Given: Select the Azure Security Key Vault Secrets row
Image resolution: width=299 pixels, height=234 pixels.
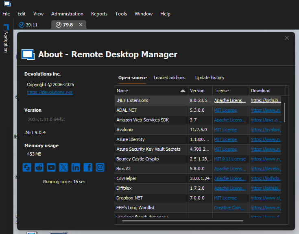Looking at the screenshot, I should click(198, 149).
